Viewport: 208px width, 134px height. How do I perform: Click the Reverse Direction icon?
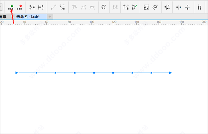click(104, 7)
